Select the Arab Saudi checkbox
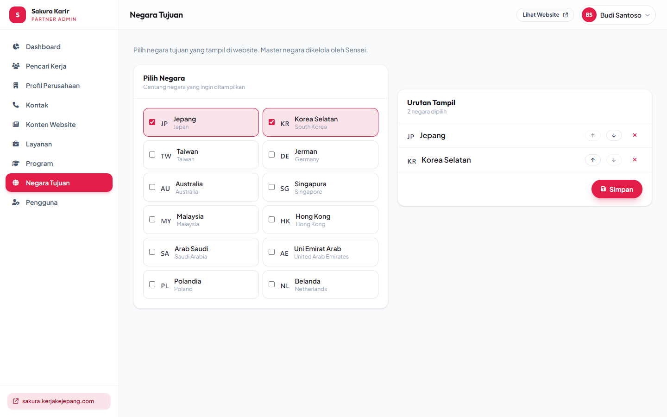 [152, 252]
